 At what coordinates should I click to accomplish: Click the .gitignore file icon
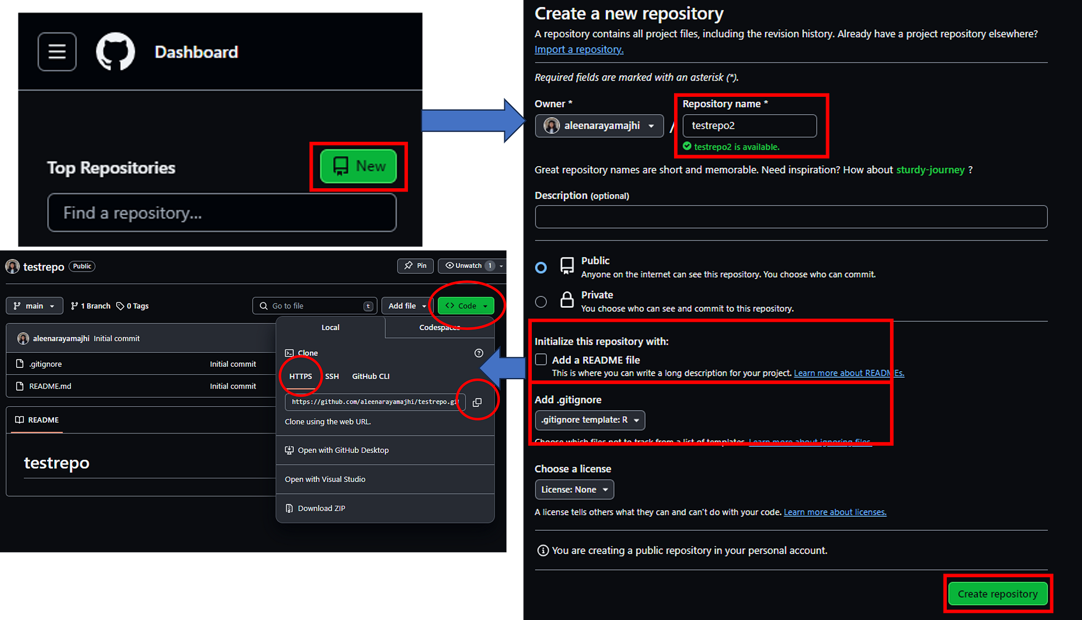tap(20, 364)
